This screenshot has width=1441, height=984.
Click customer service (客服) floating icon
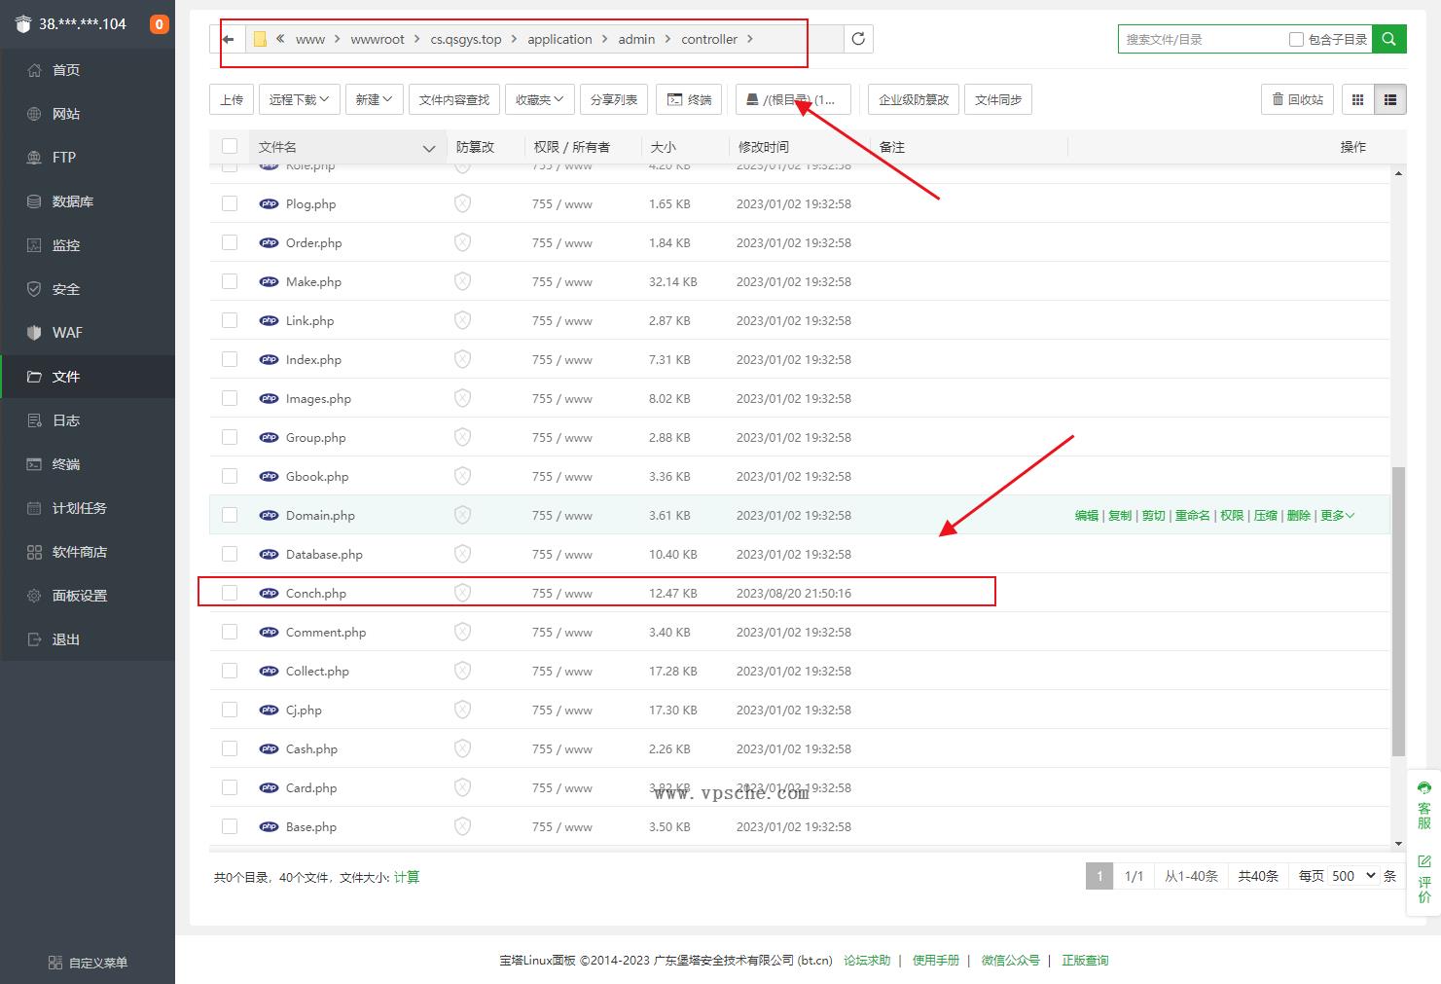click(x=1423, y=805)
